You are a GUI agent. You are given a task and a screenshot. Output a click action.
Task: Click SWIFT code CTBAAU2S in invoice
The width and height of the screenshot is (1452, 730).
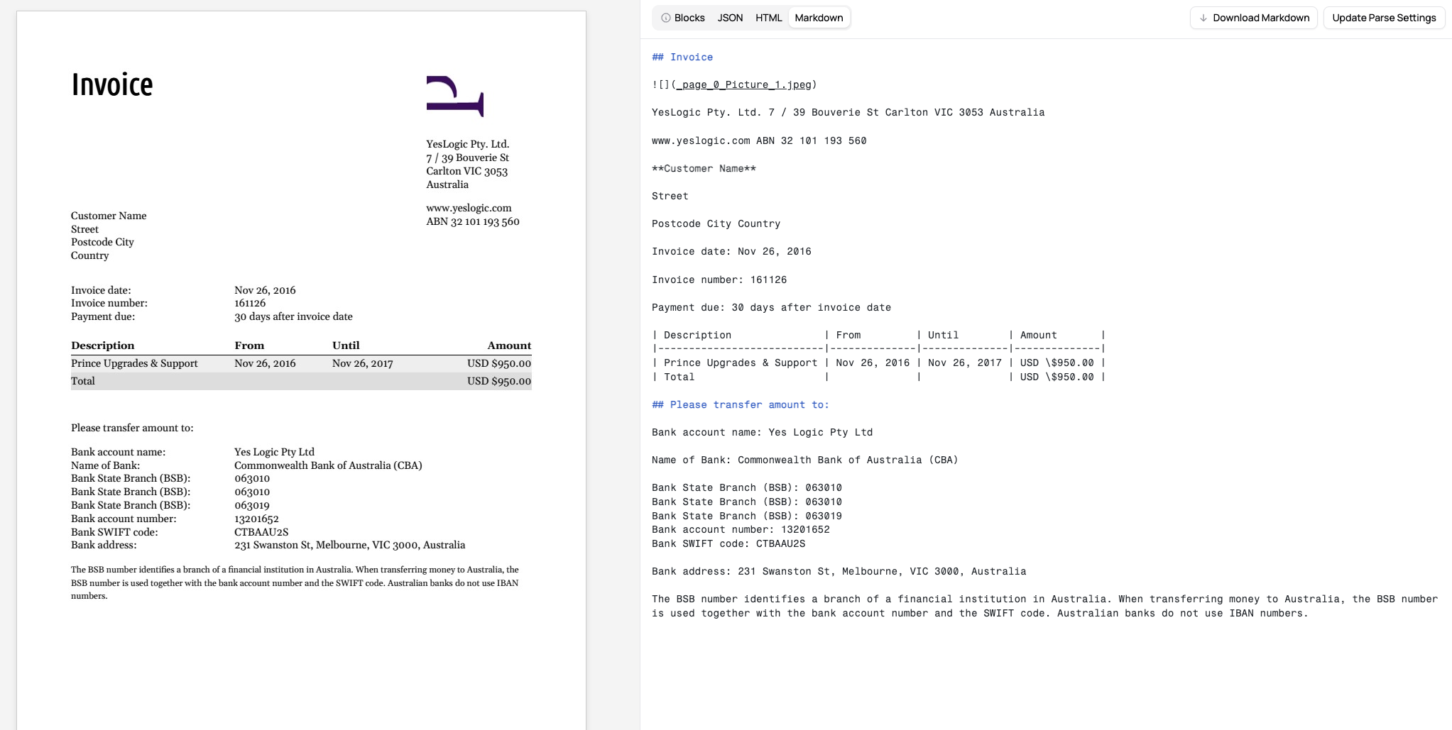coord(261,532)
